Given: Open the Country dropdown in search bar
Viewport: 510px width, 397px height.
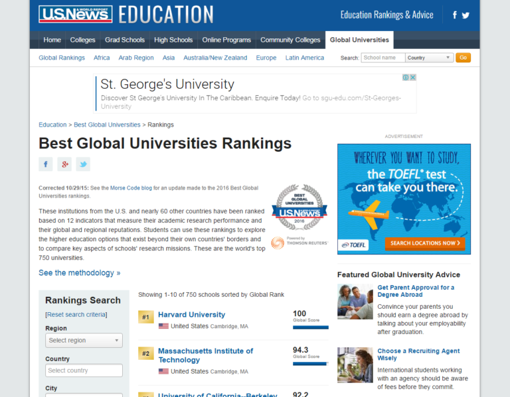Looking at the screenshot, I should coord(430,58).
